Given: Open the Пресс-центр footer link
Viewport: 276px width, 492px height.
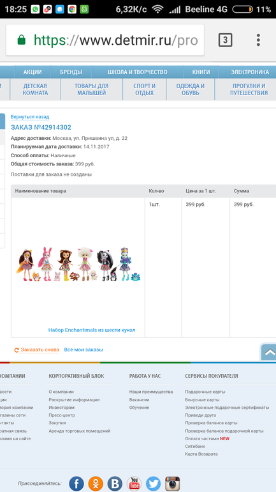Looking at the screenshot, I should (62, 415).
